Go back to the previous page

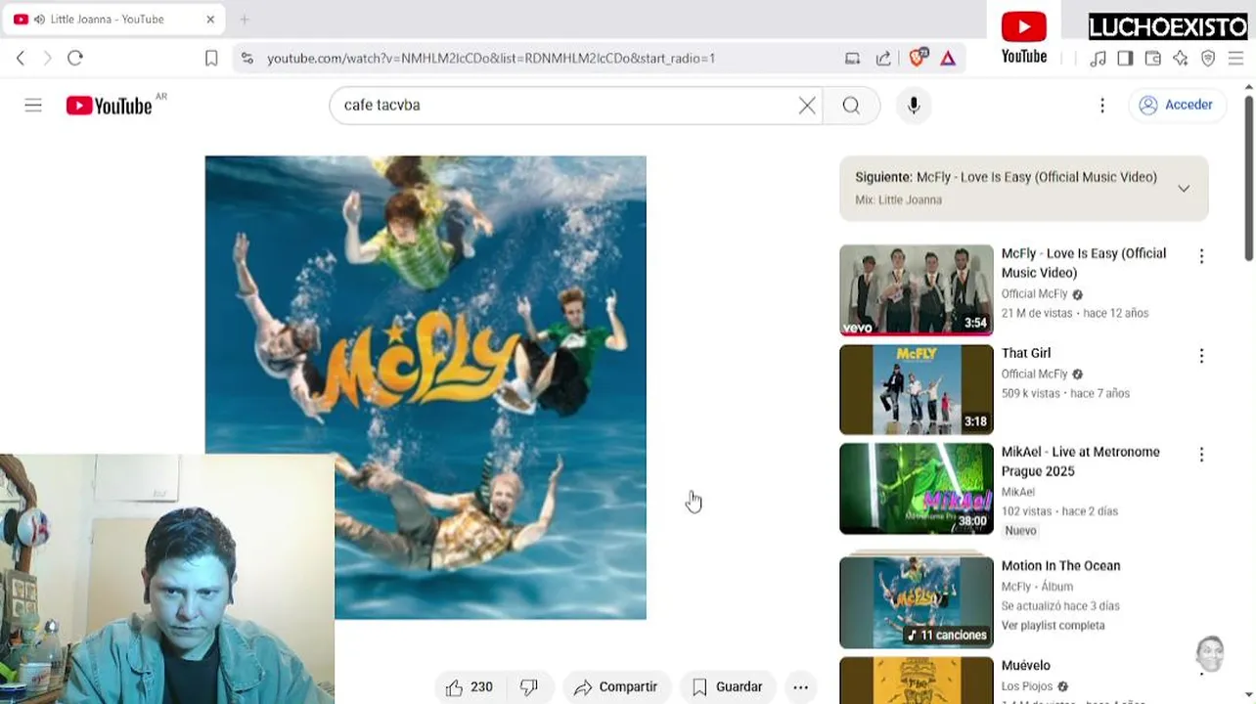point(21,59)
